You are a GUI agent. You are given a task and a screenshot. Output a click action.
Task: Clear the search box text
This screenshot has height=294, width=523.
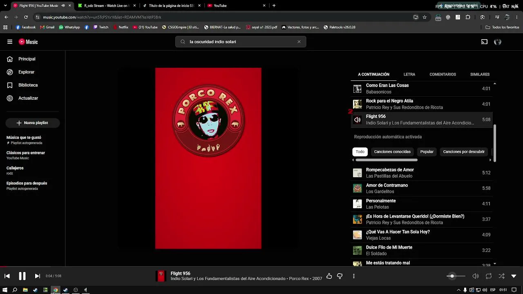299,42
